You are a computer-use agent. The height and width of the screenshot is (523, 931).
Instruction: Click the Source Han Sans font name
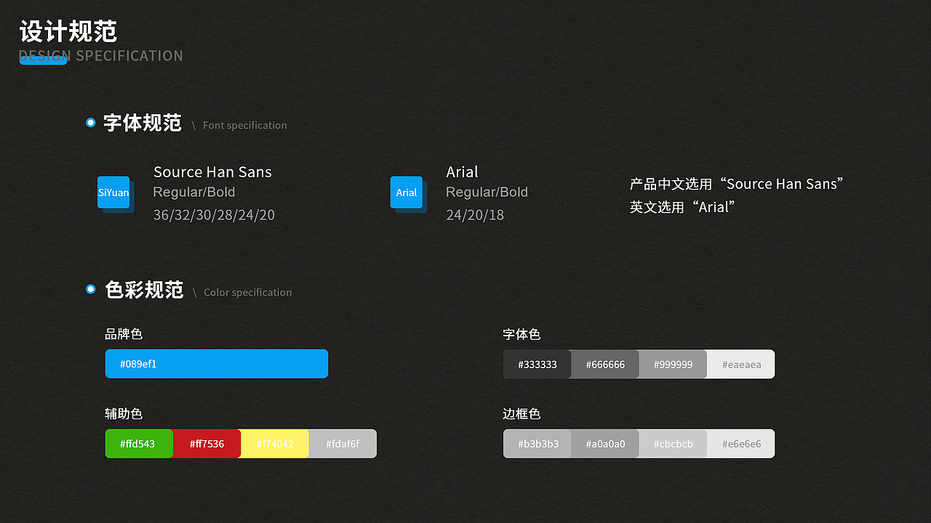[x=212, y=172]
